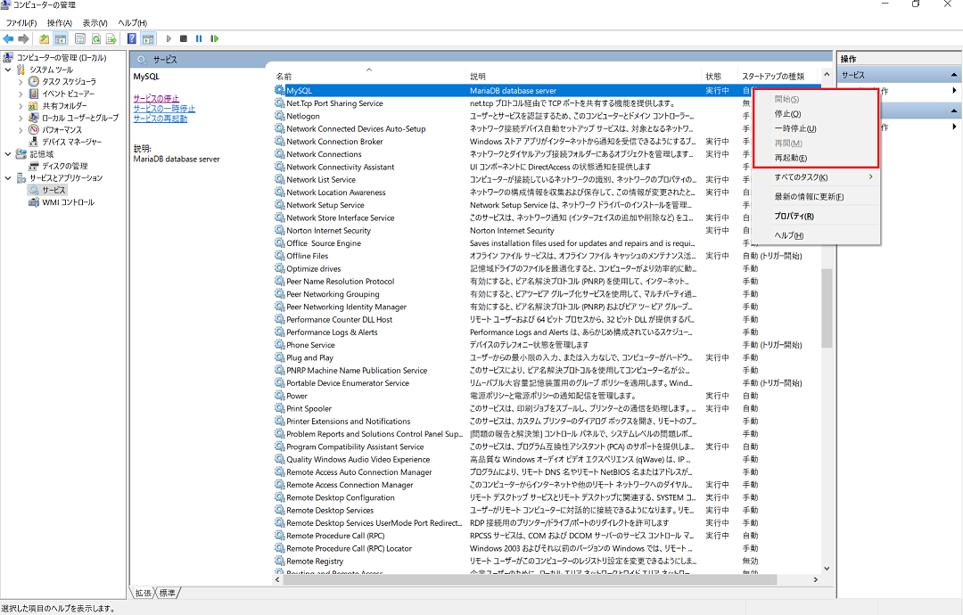Select デバイス マネージャー icon in tree
The width and height of the screenshot is (963, 615).
[34, 142]
